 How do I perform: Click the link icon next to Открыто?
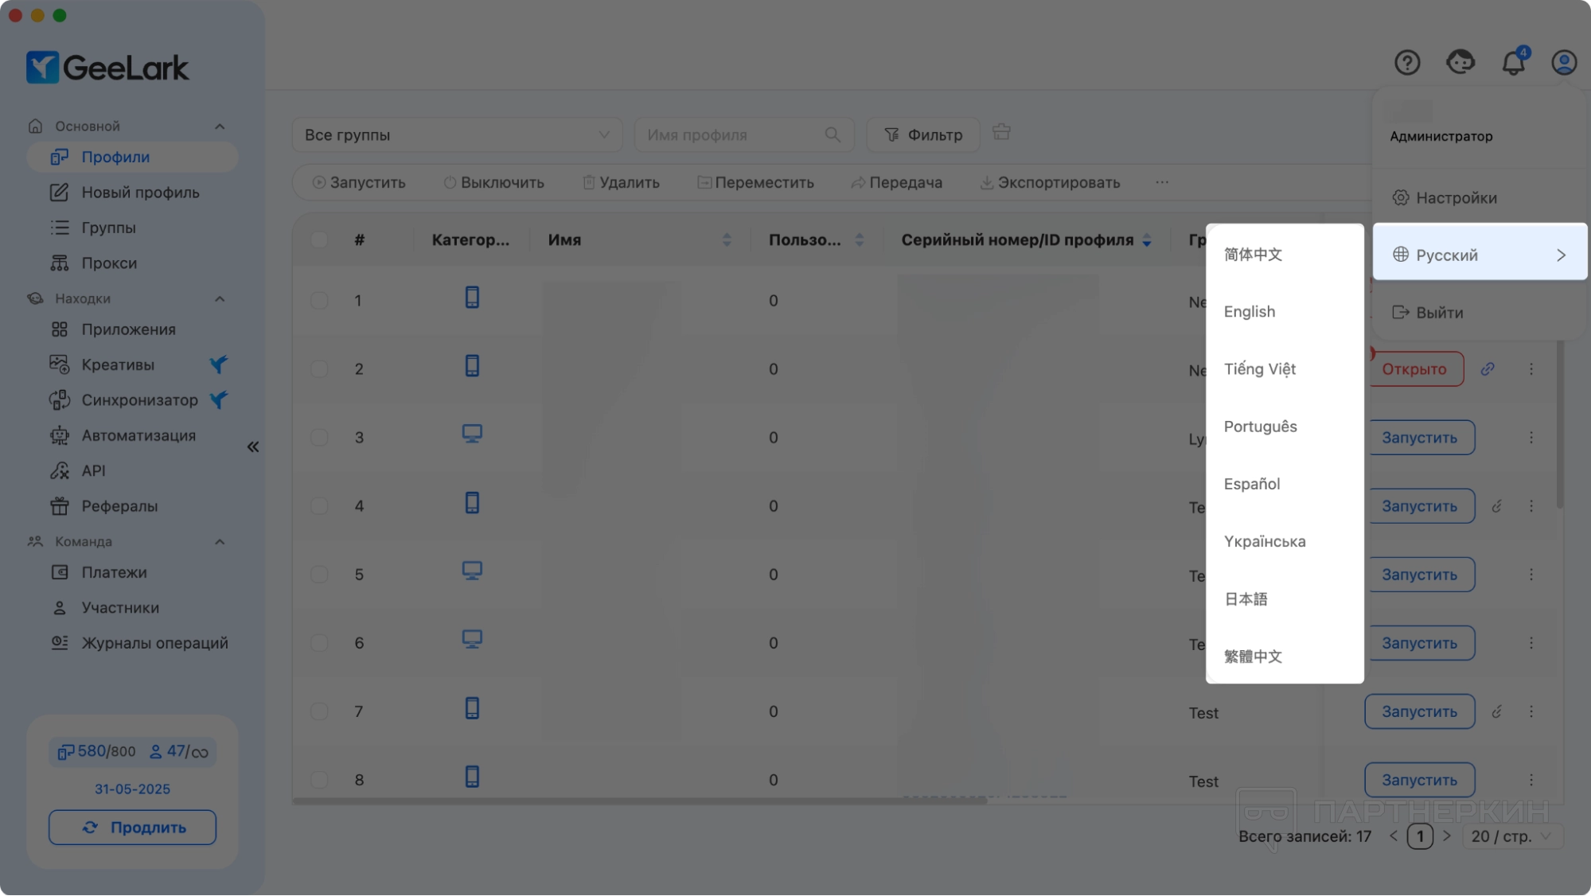click(x=1487, y=369)
